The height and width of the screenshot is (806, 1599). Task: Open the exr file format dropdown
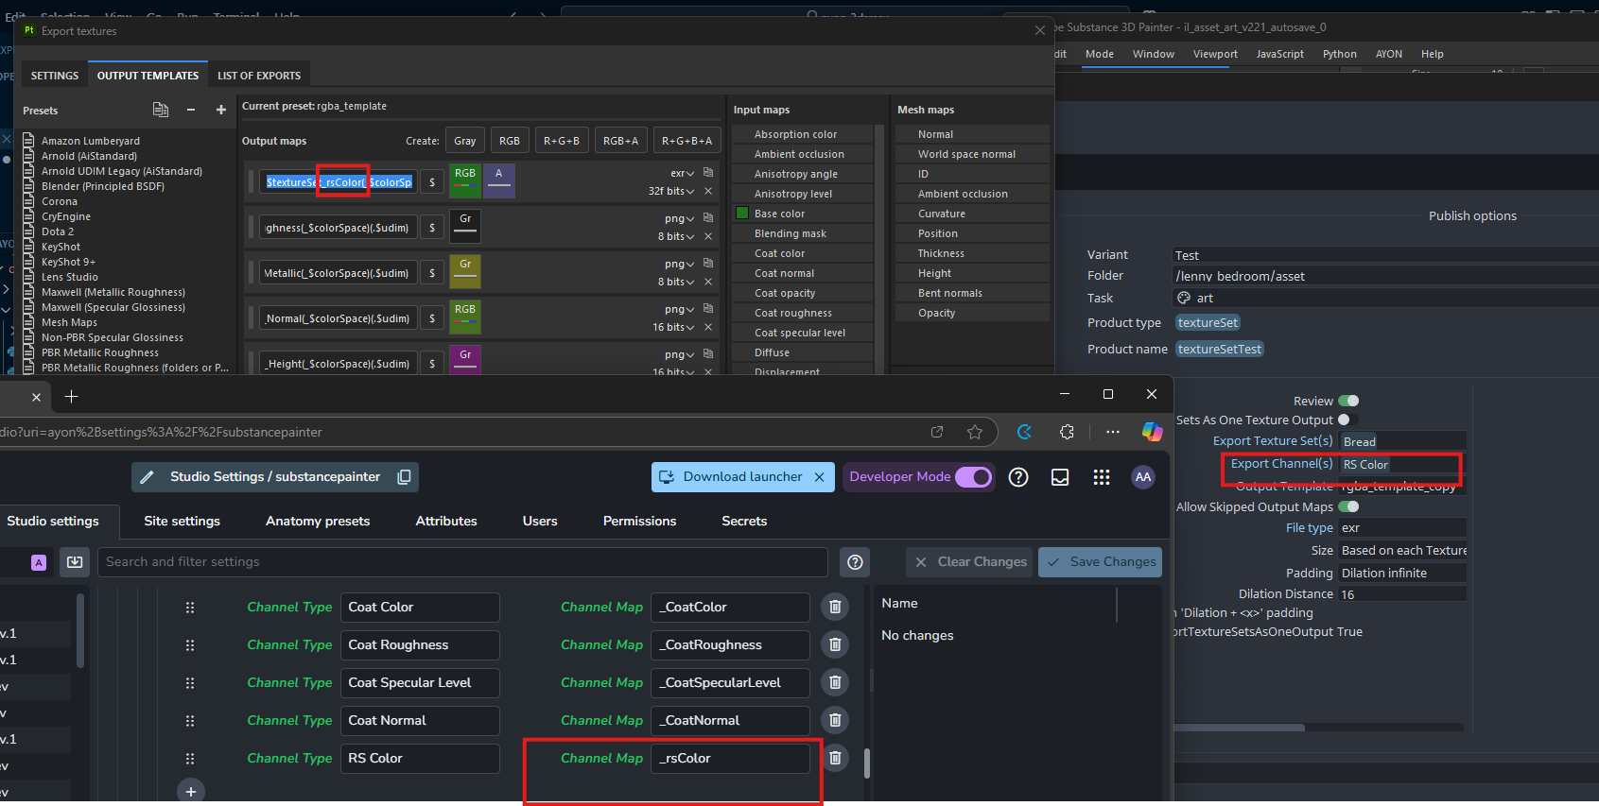click(x=683, y=173)
